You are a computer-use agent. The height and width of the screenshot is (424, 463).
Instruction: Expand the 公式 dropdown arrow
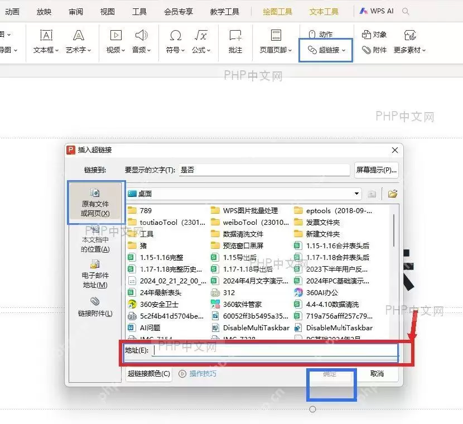click(x=209, y=51)
